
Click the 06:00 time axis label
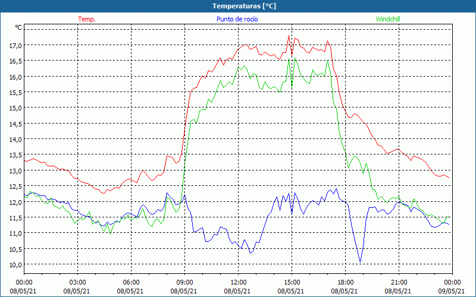[131, 283]
